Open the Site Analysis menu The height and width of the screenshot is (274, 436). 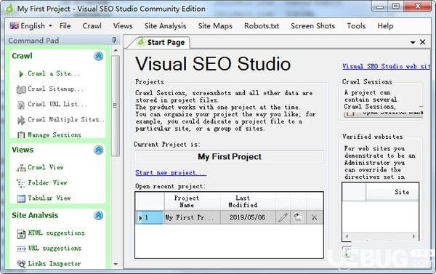tap(165, 26)
